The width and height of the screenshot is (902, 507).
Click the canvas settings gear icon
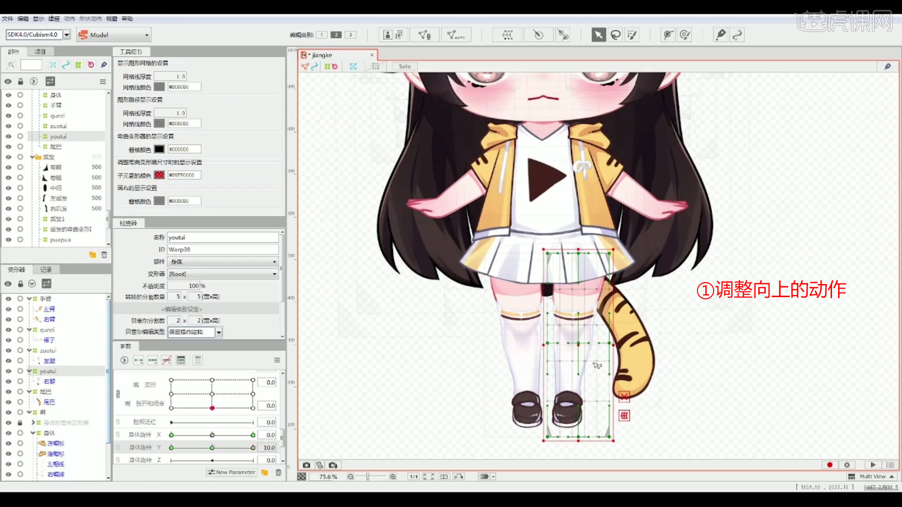tap(847, 465)
